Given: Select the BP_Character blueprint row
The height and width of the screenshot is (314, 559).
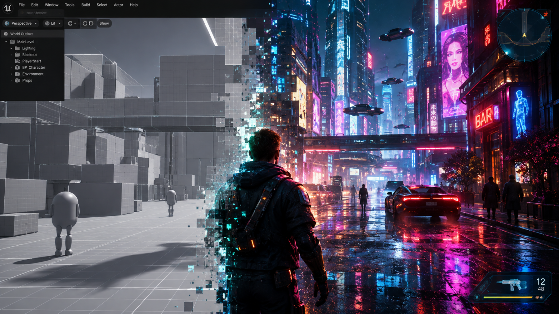Looking at the screenshot, I should pos(32,68).
